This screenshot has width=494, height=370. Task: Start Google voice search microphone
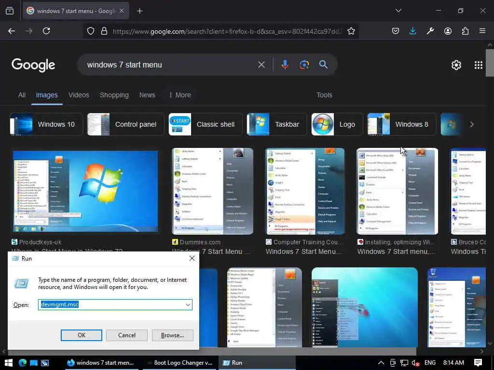[285, 65]
